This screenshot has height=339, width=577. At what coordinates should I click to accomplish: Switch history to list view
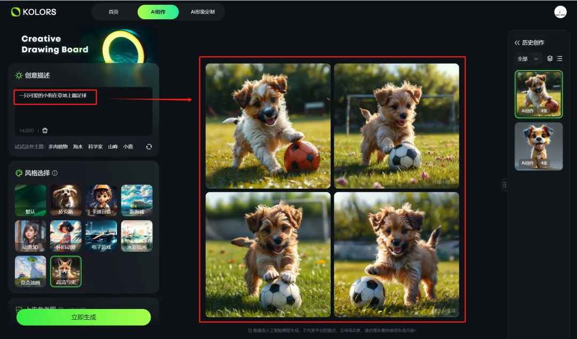click(x=560, y=59)
